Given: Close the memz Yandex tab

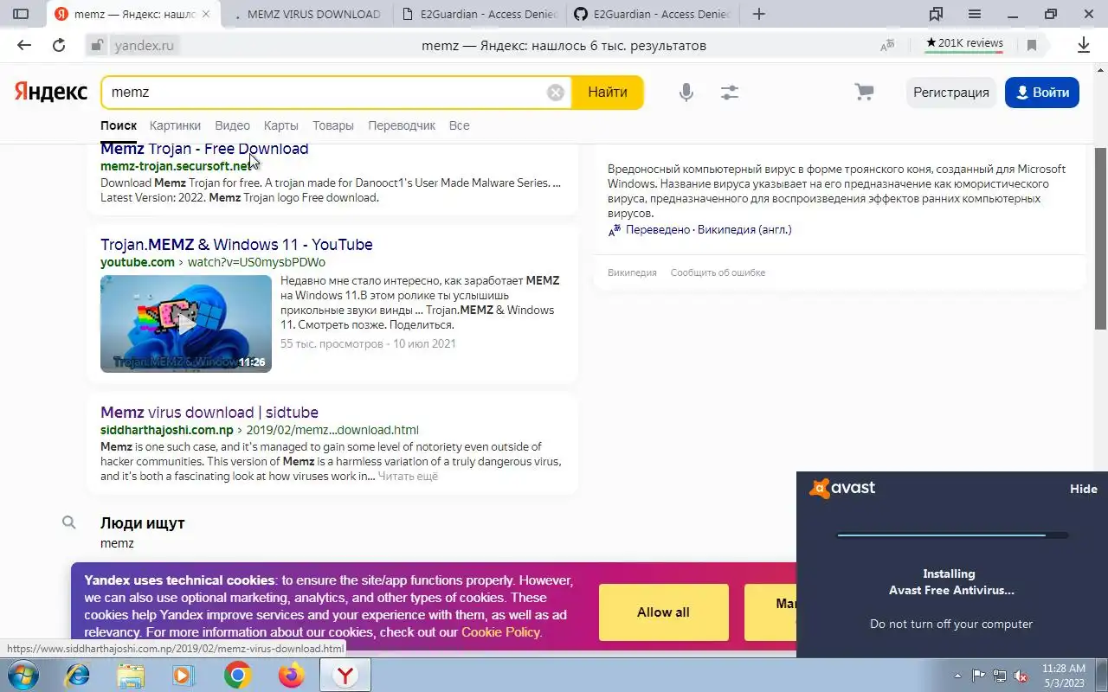Looking at the screenshot, I should (x=205, y=14).
